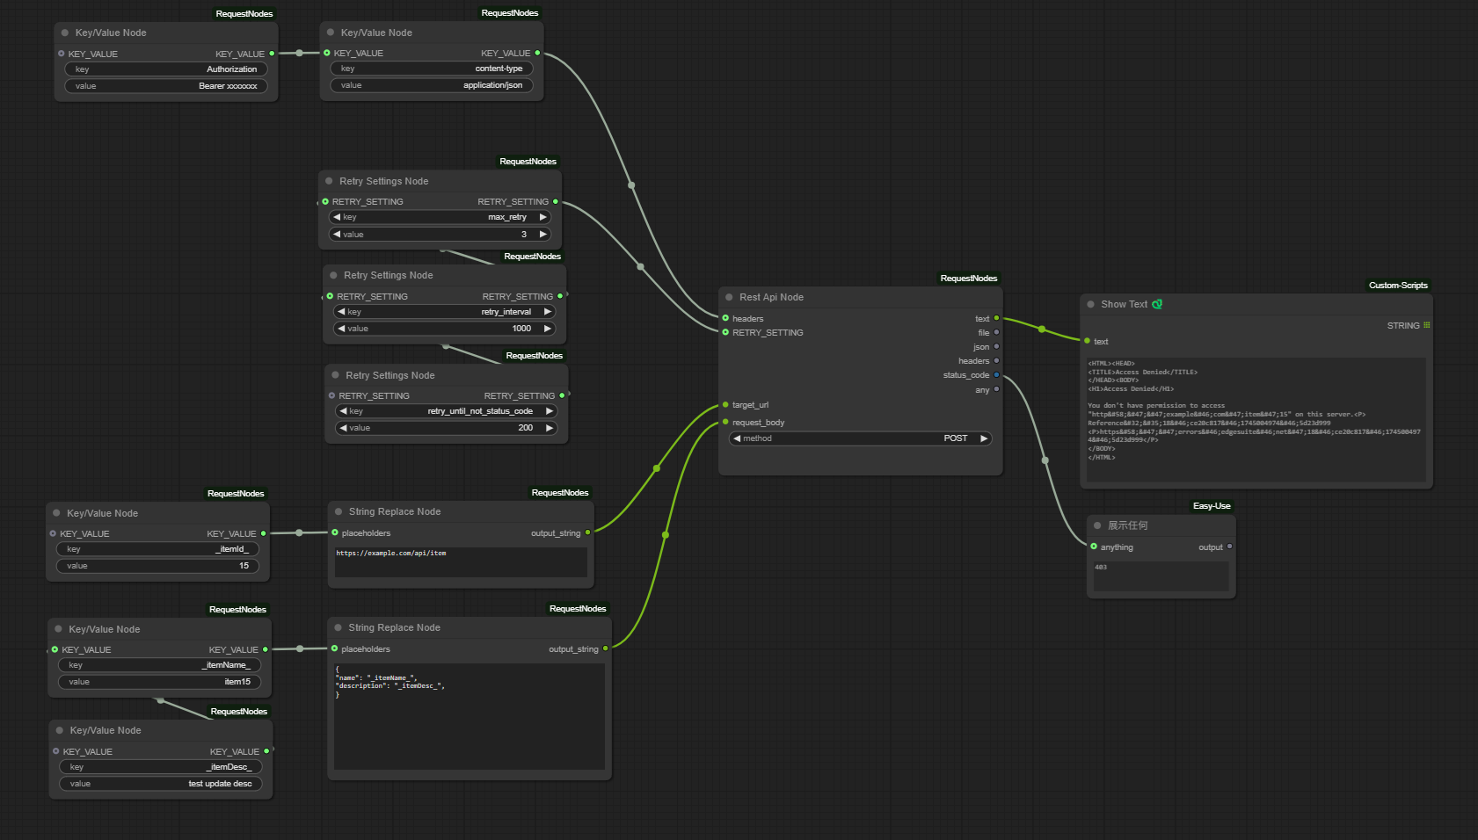Viewport: 1478px width, 840px height.
Task: Click the key field showing _itemName_
Action: [x=159, y=665]
